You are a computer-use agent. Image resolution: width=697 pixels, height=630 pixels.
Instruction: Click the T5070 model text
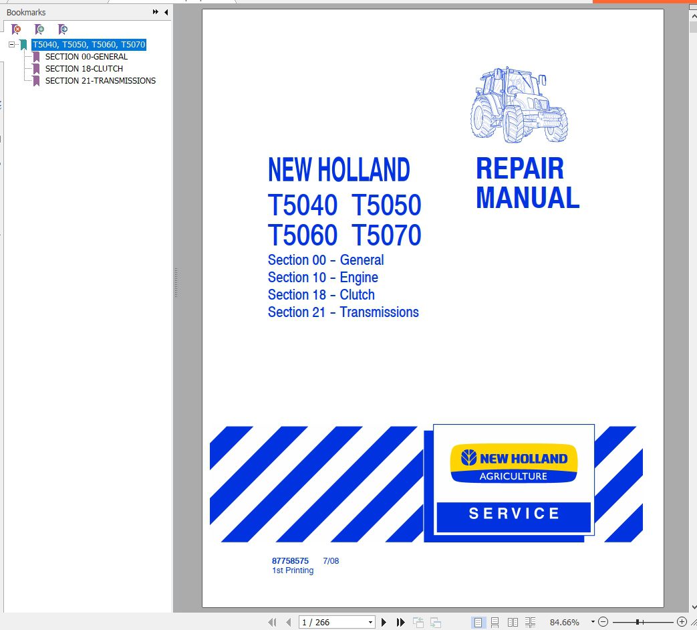(386, 235)
